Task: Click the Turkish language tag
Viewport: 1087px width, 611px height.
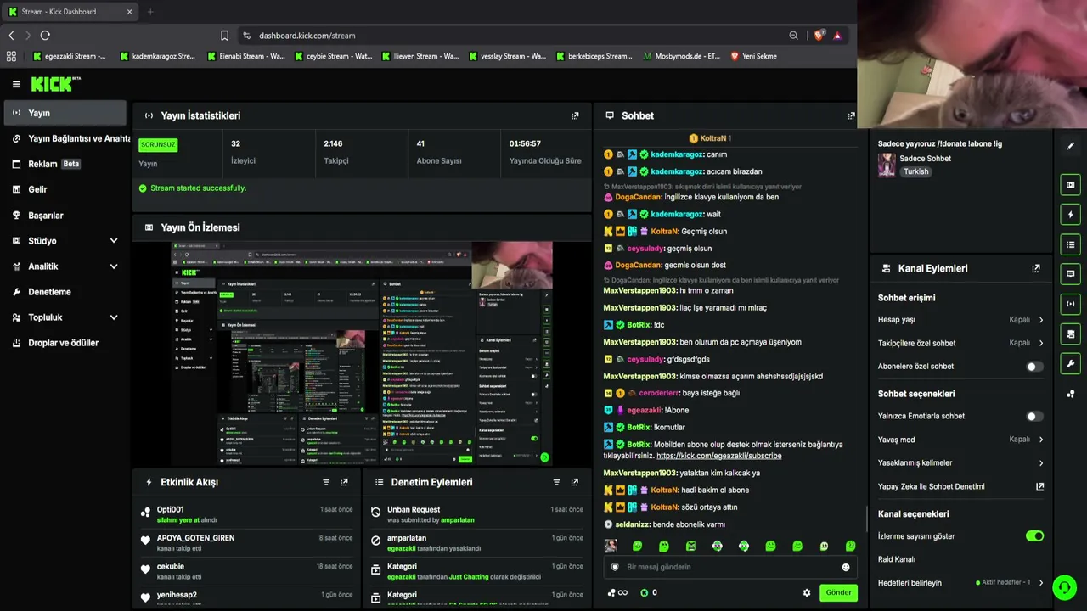Action: (915, 171)
